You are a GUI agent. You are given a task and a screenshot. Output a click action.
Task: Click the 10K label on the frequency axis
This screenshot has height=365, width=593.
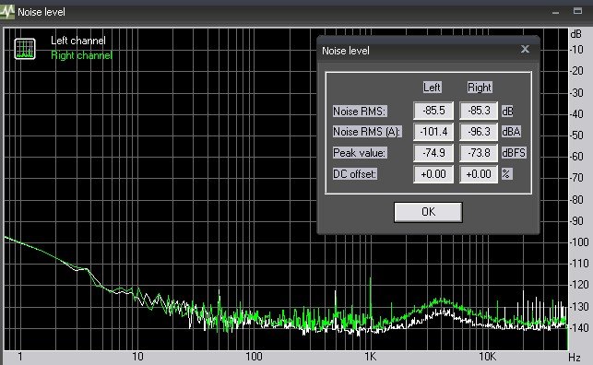[x=487, y=357]
